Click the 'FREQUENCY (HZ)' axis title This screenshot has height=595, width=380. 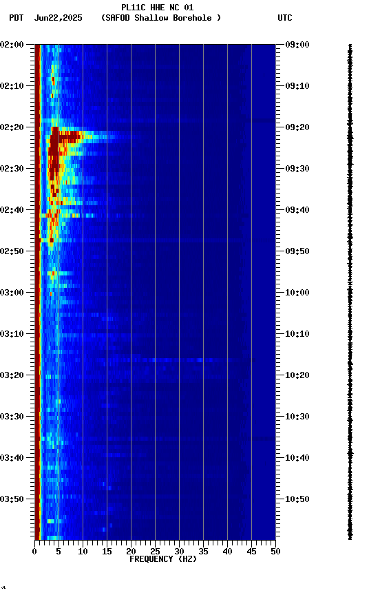coord(163,559)
